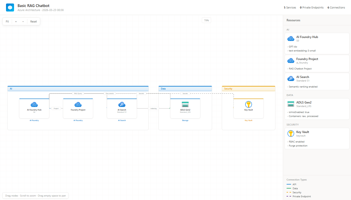Select the RAG Query connection label
The height and width of the screenshot is (200, 351).
point(78,93)
